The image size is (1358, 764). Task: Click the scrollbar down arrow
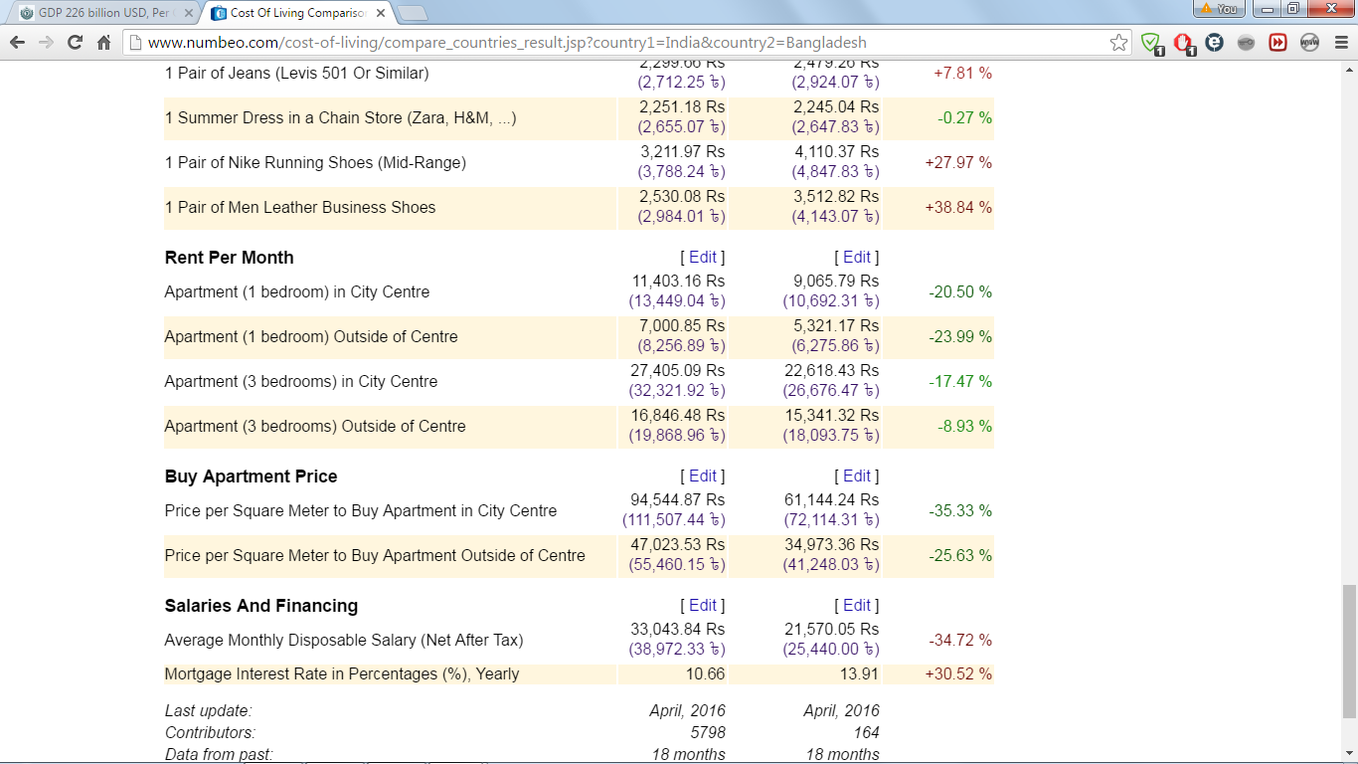[x=1349, y=753]
